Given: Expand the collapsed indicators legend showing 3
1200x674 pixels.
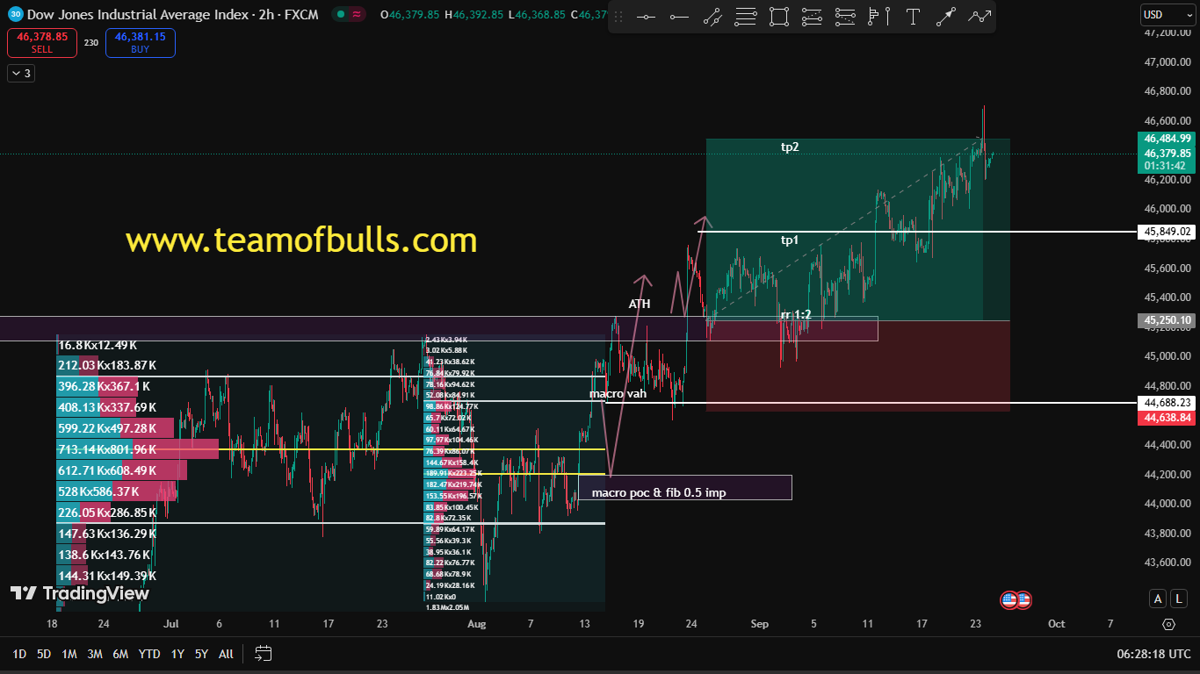Looking at the screenshot, I should 20,74.
